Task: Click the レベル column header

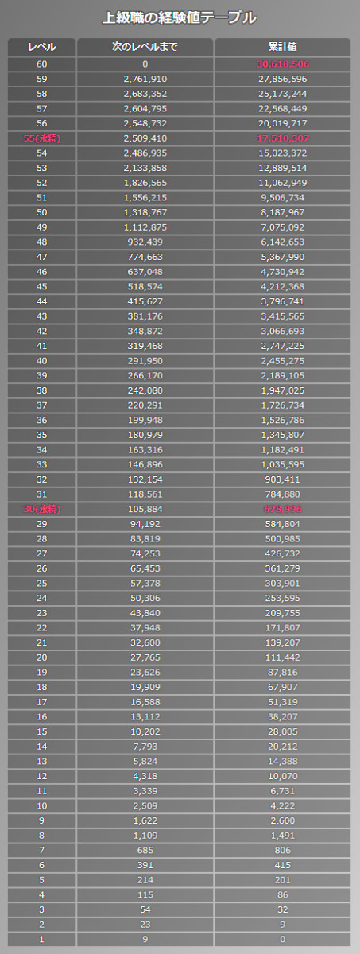Action: tap(42, 47)
